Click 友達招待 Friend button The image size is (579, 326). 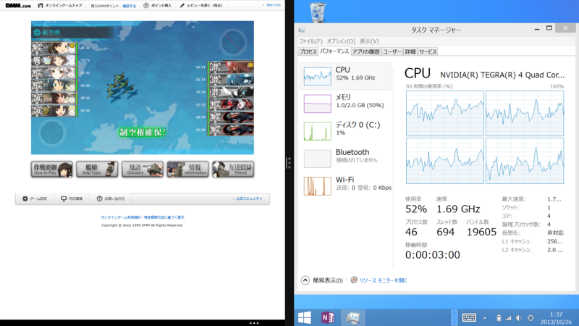pyautogui.click(x=233, y=170)
